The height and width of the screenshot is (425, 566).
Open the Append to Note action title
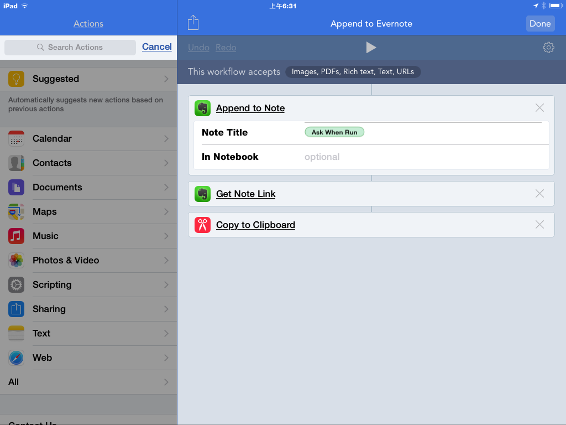pyautogui.click(x=250, y=108)
